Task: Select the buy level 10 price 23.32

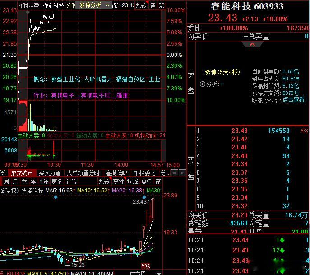Action: click(240, 206)
